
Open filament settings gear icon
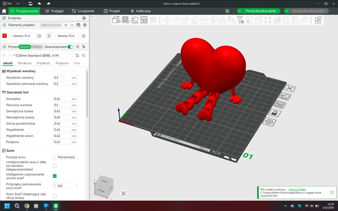click(x=85, y=25)
